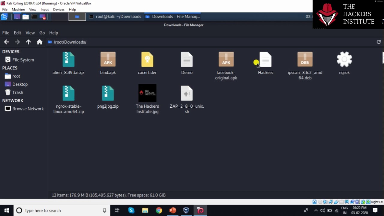This screenshot has width=384, height=216.
Task: Switch to the root@kali terminal window
Action: (x=115, y=16)
